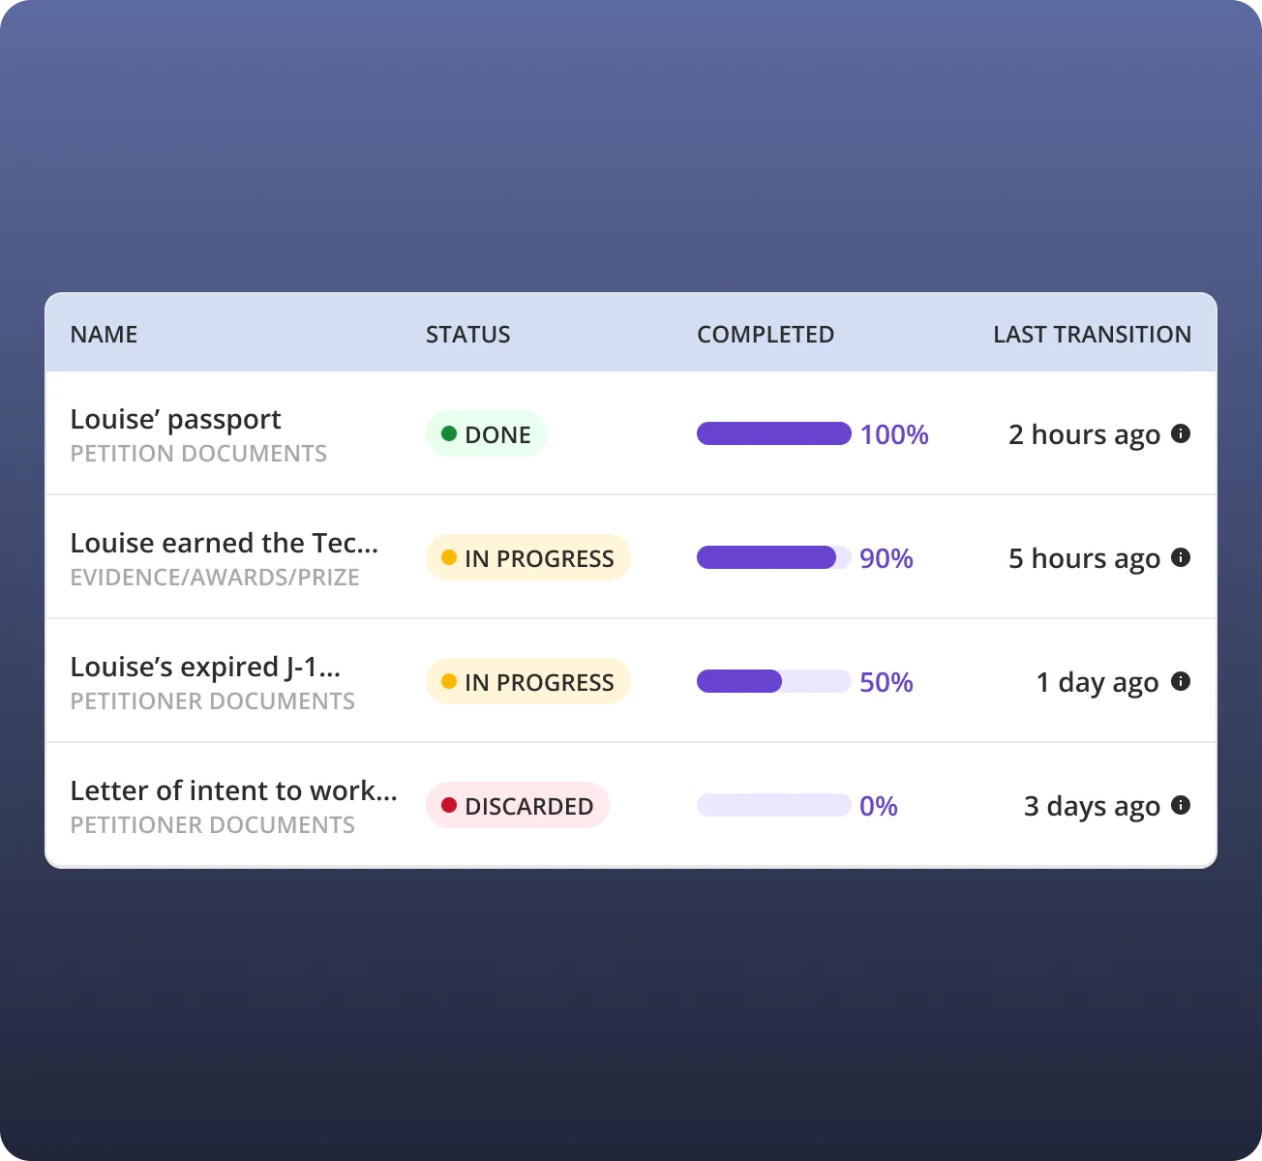Viewport: 1262px width, 1161px height.
Task: Click the 50% progress bar
Action: 774,681
